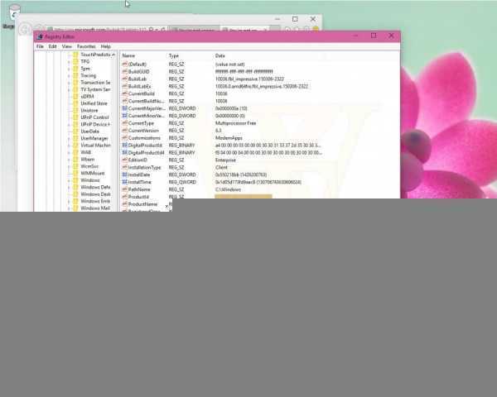
Task: Click the ProductName string value icon
Action: point(125,204)
